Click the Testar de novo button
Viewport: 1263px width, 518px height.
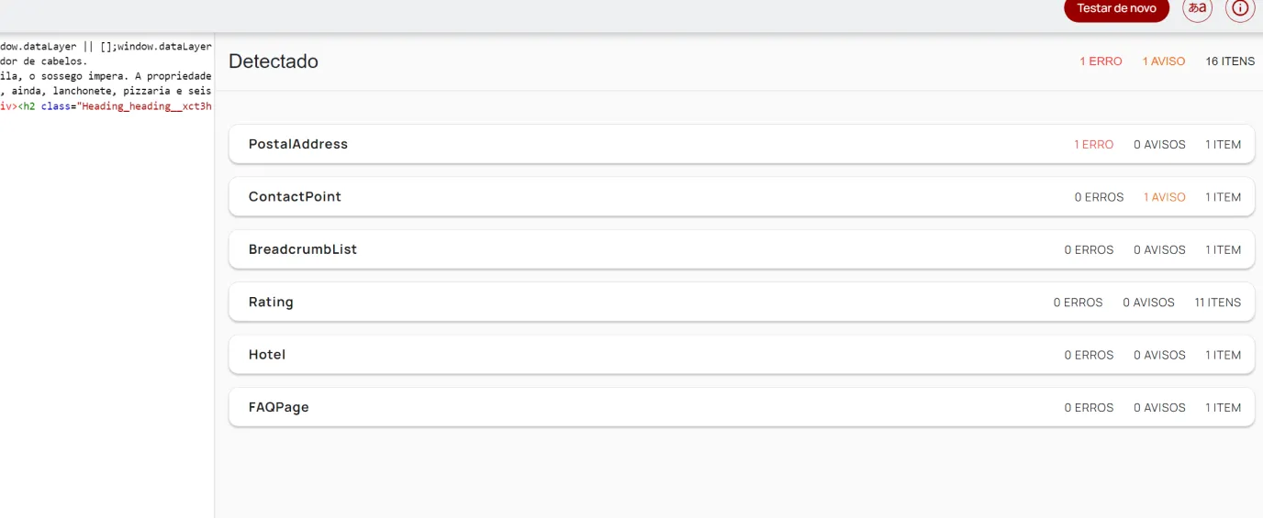(1116, 8)
